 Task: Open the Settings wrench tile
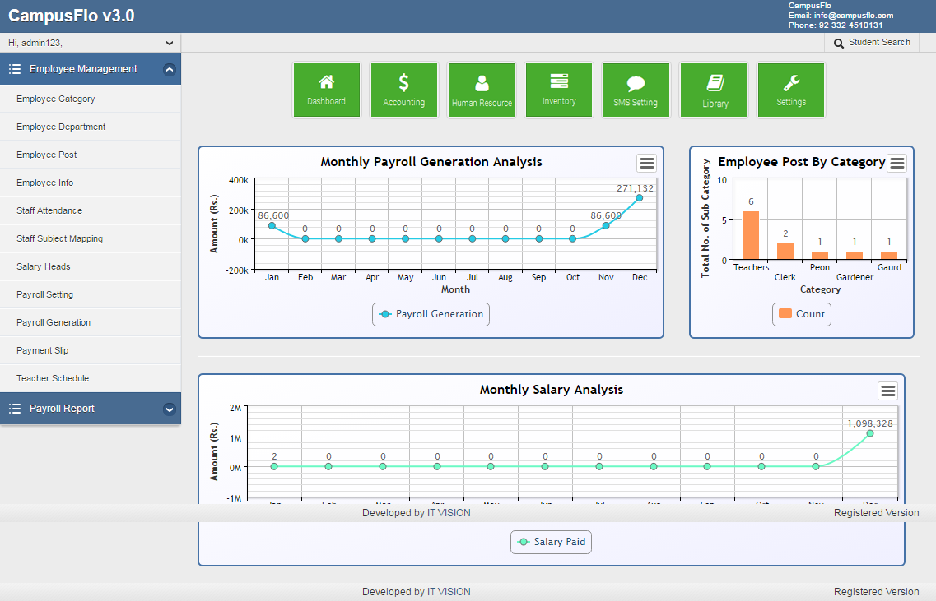[x=791, y=90]
